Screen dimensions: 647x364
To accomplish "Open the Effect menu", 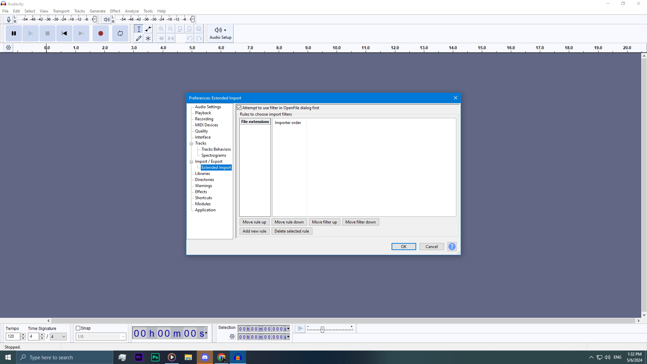I will (115, 11).
